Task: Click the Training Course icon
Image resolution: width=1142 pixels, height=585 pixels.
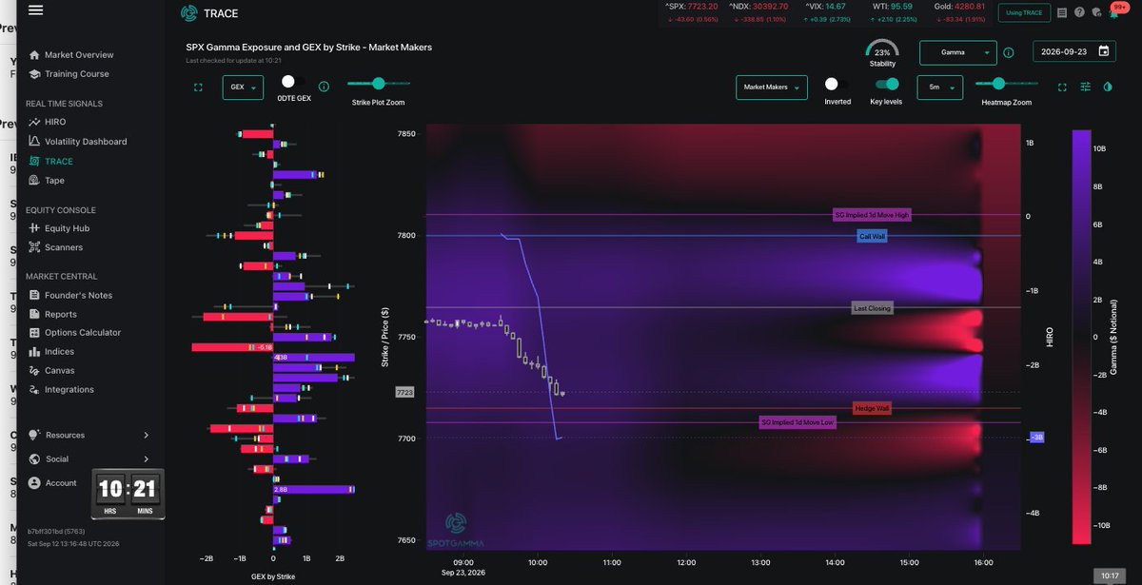Action: (x=35, y=74)
